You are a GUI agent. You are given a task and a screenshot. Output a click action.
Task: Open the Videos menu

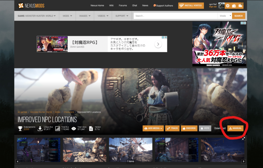[103, 16]
